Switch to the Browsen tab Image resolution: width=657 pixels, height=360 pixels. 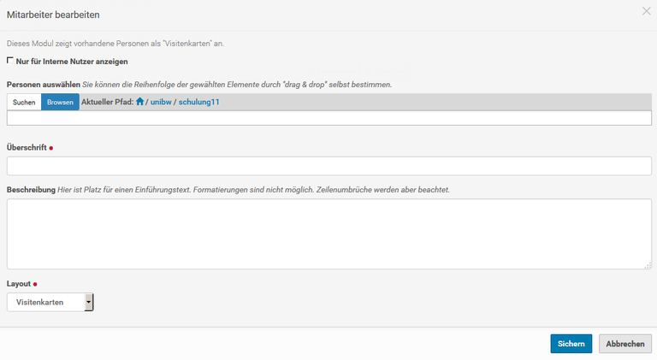pyautogui.click(x=60, y=102)
